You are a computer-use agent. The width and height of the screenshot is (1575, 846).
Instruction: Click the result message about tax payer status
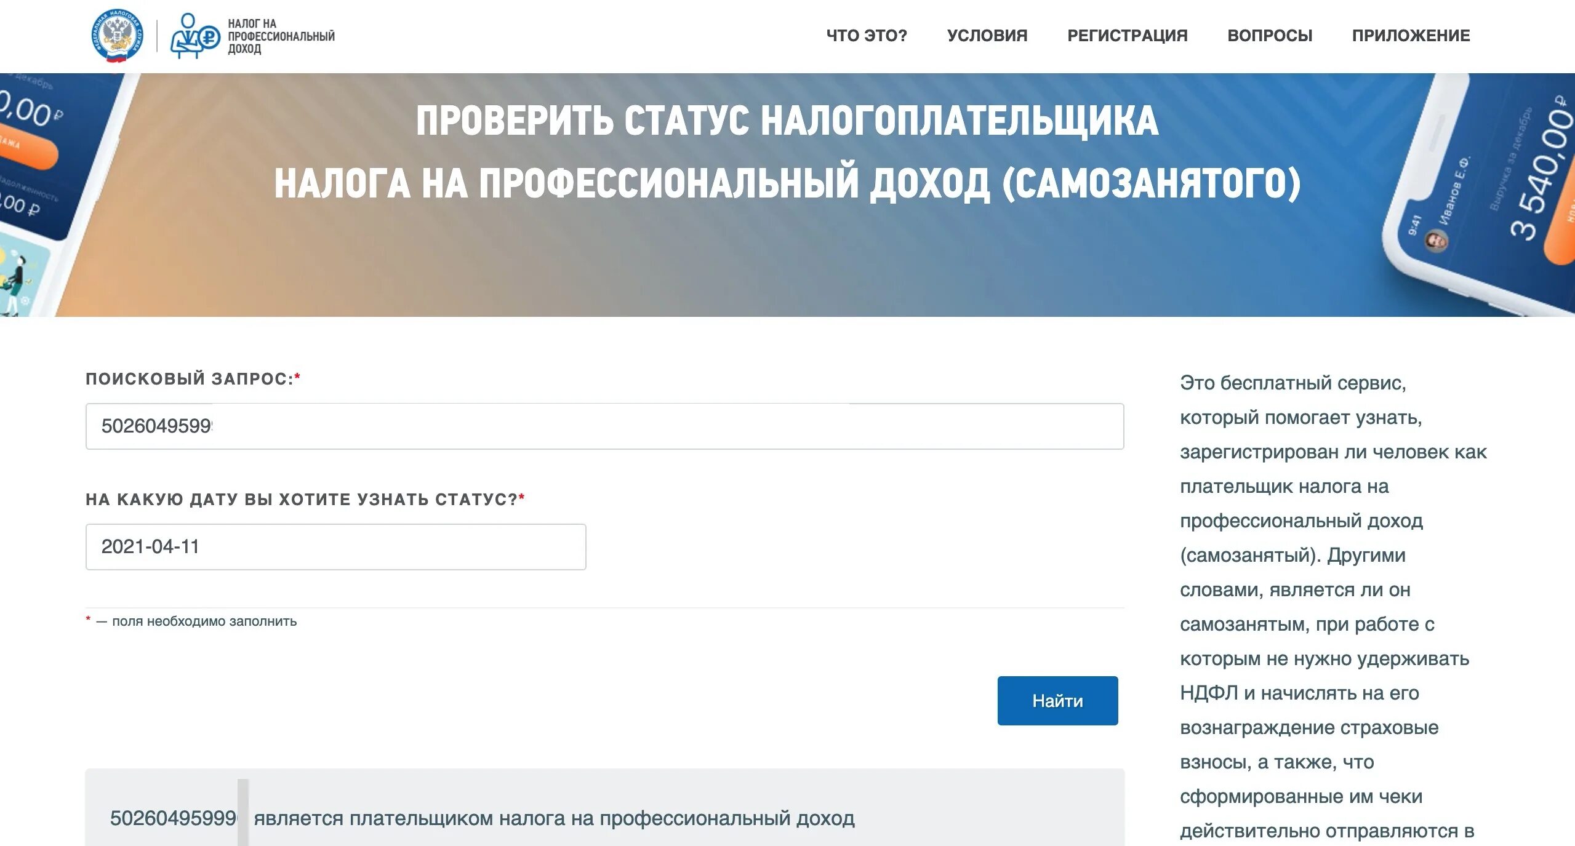[x=553, y=818]
